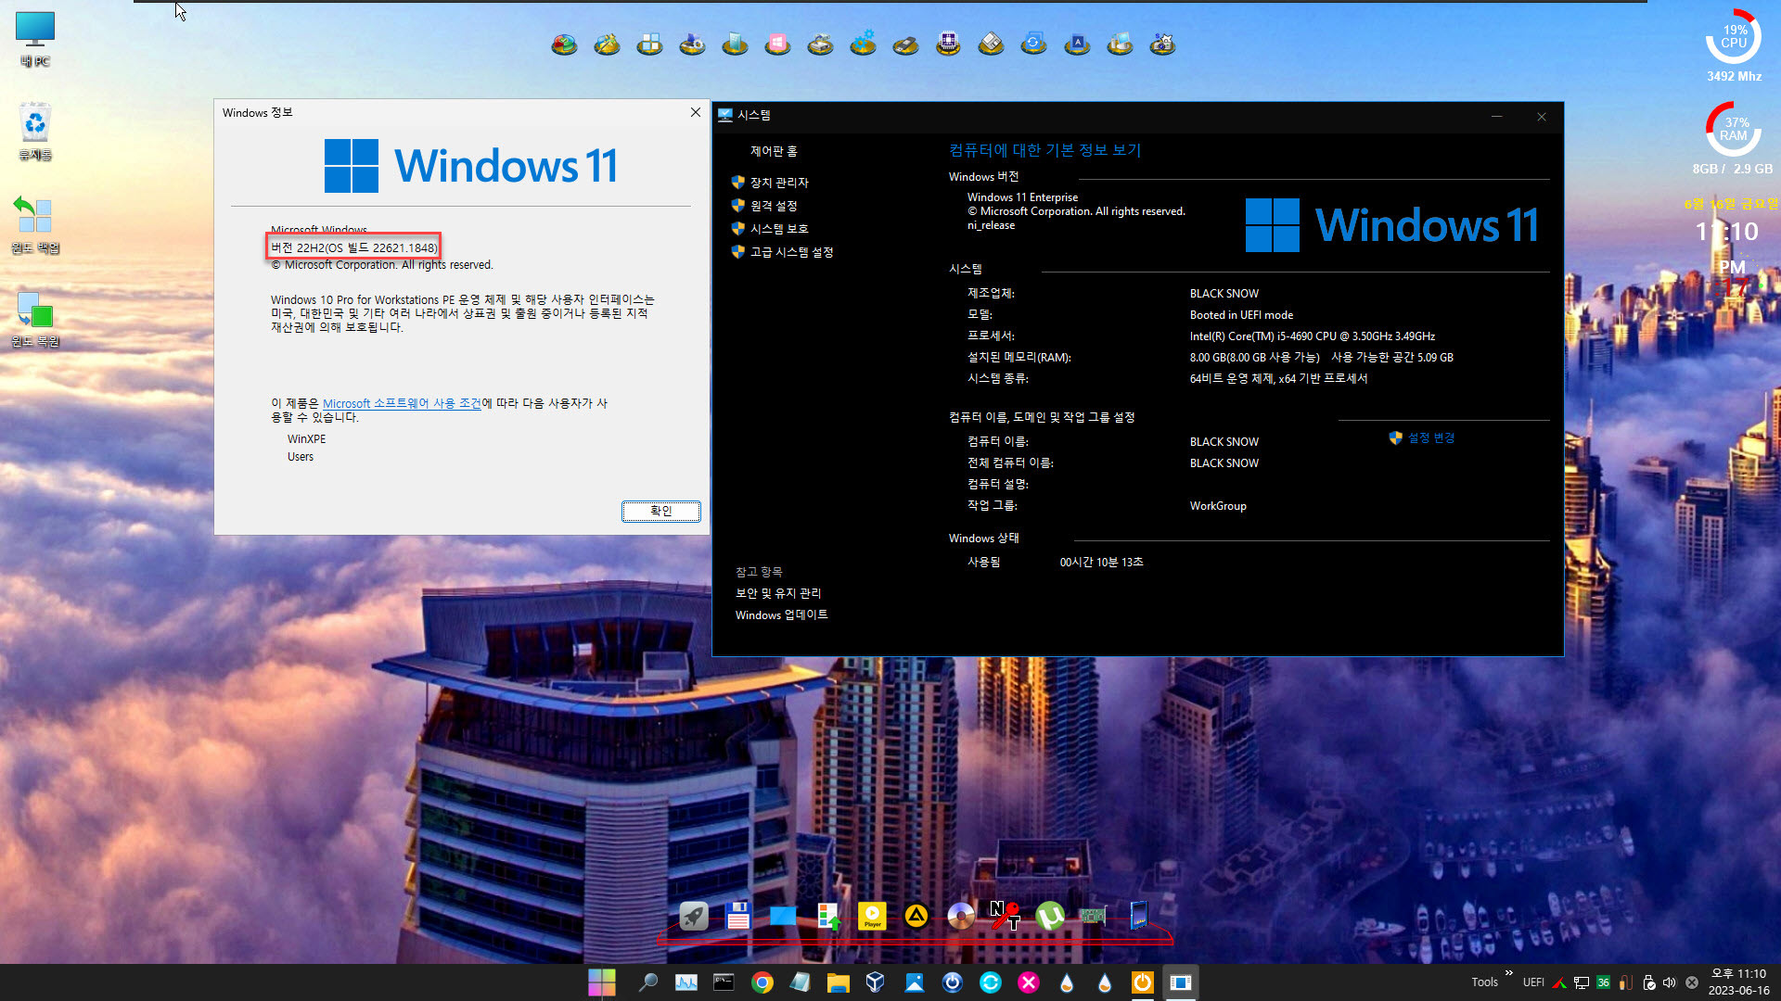The height and width of the screenshot is (1001, 1781).
Task: Open the Tools toolbar on taskbar
Action: pyautogui.click(x=1484, y=982)
